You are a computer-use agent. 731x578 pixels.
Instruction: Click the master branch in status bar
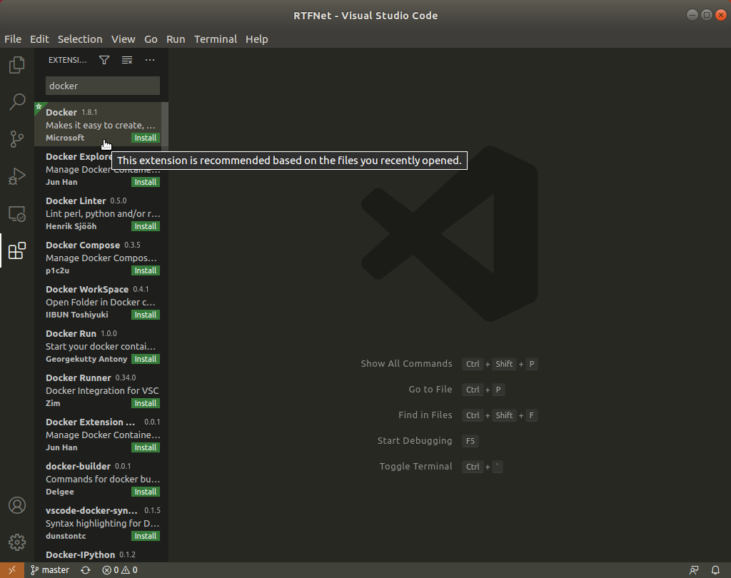[x=50, y=570]
